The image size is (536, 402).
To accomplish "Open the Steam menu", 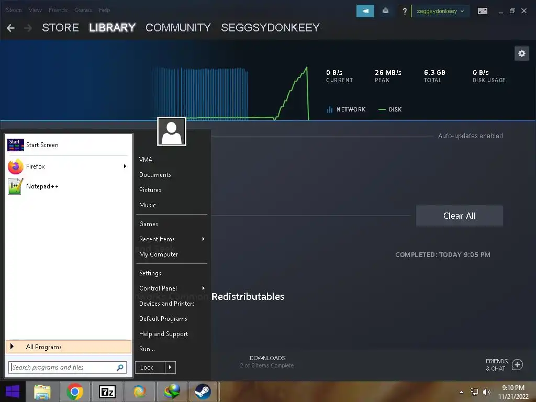I will 14,10.
